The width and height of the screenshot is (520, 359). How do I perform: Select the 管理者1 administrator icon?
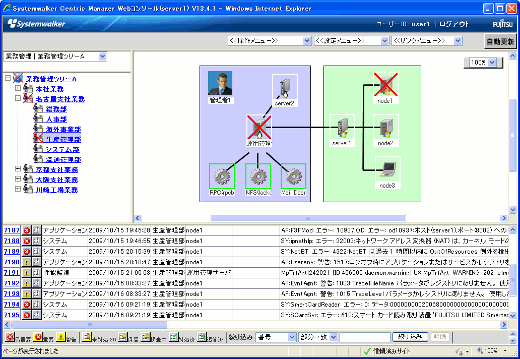pyautogui.click(x=220, y=83)
